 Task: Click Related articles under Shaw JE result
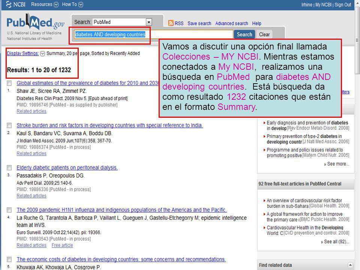[x=31, y=111]
